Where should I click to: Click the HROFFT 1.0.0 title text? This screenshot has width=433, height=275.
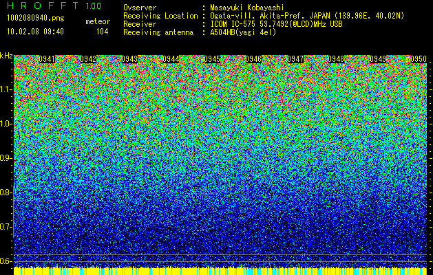click(x=54, y=5)
